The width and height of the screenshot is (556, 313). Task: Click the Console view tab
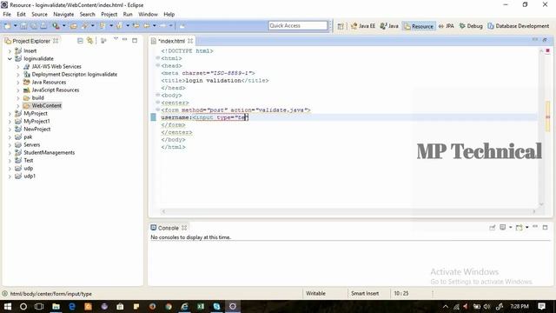pos(168,228)
